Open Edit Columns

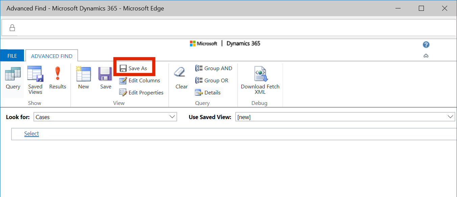pyautogui.click(x=140, y=80)
